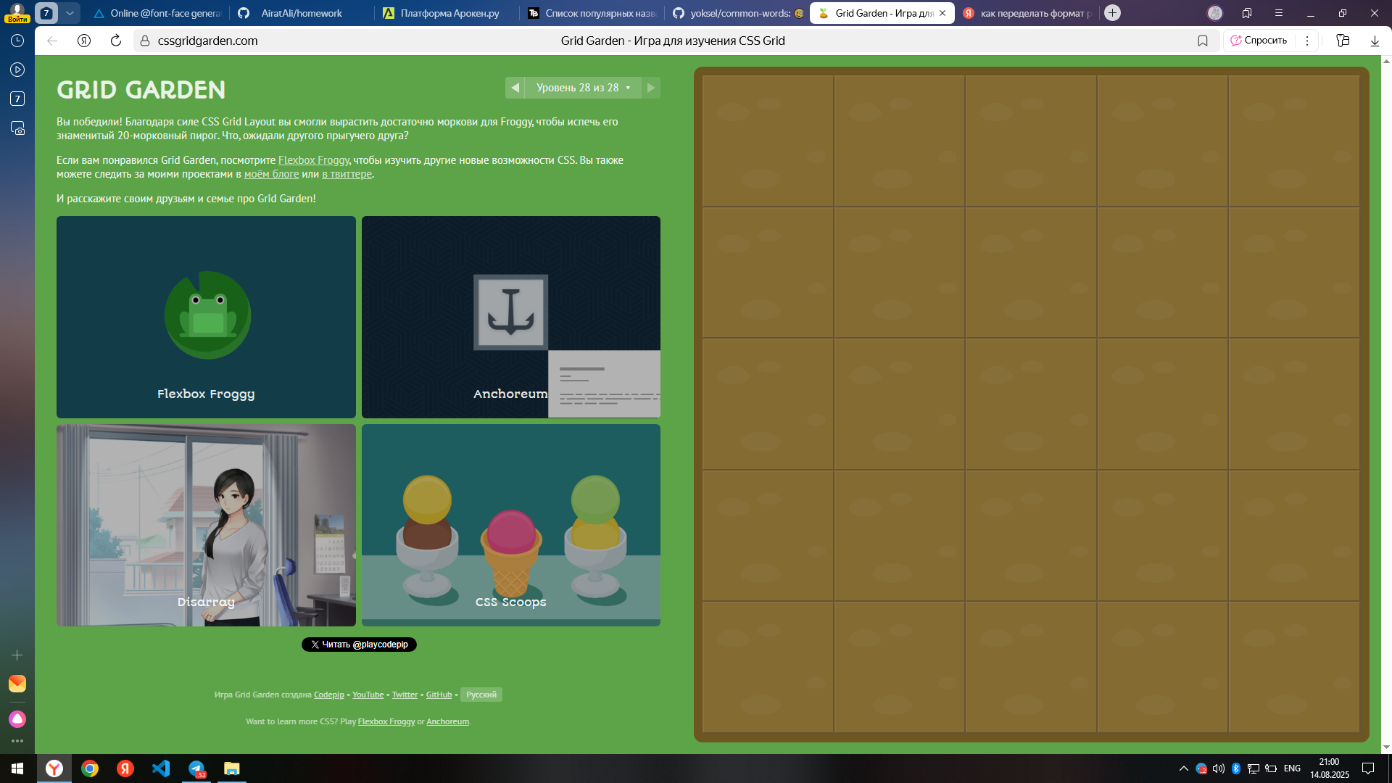
Task: Reload the page with refresh icon
Action: coord(116,41)
